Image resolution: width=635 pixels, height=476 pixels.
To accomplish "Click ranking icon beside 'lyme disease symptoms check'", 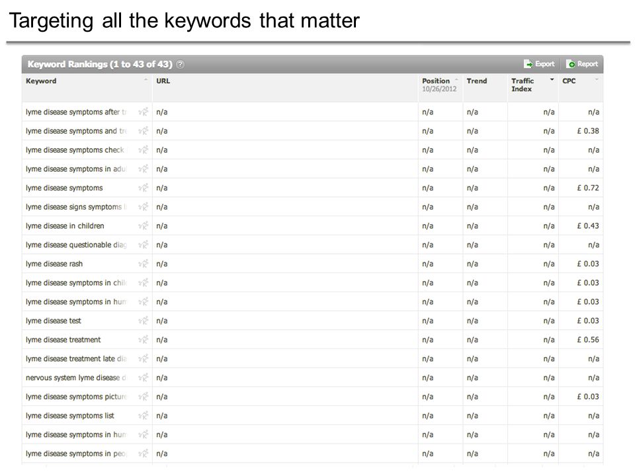I will (144, 150).
